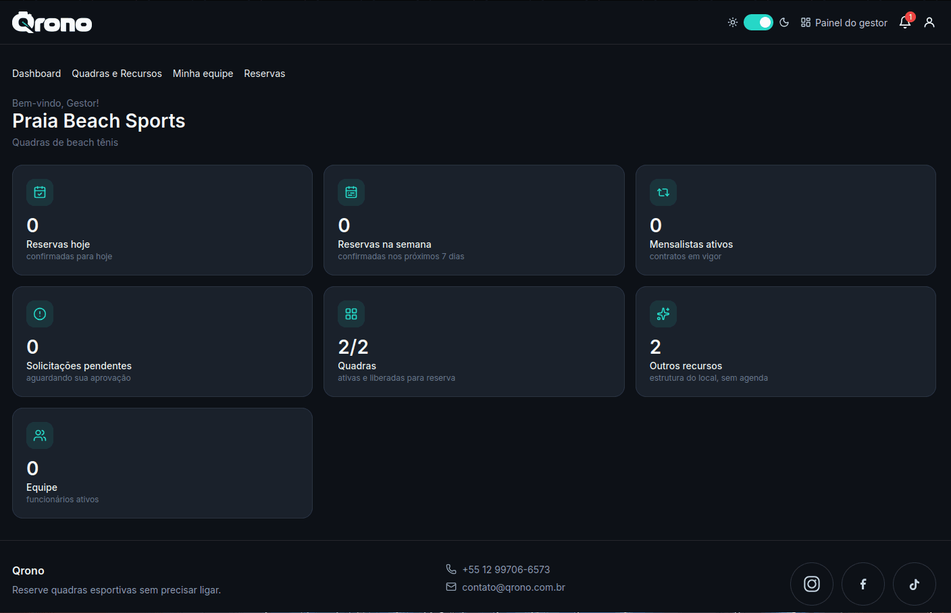Open Painel do gestor
This screenshot has height=613, width=951.
pyautogui.click(x=844, y=22)
